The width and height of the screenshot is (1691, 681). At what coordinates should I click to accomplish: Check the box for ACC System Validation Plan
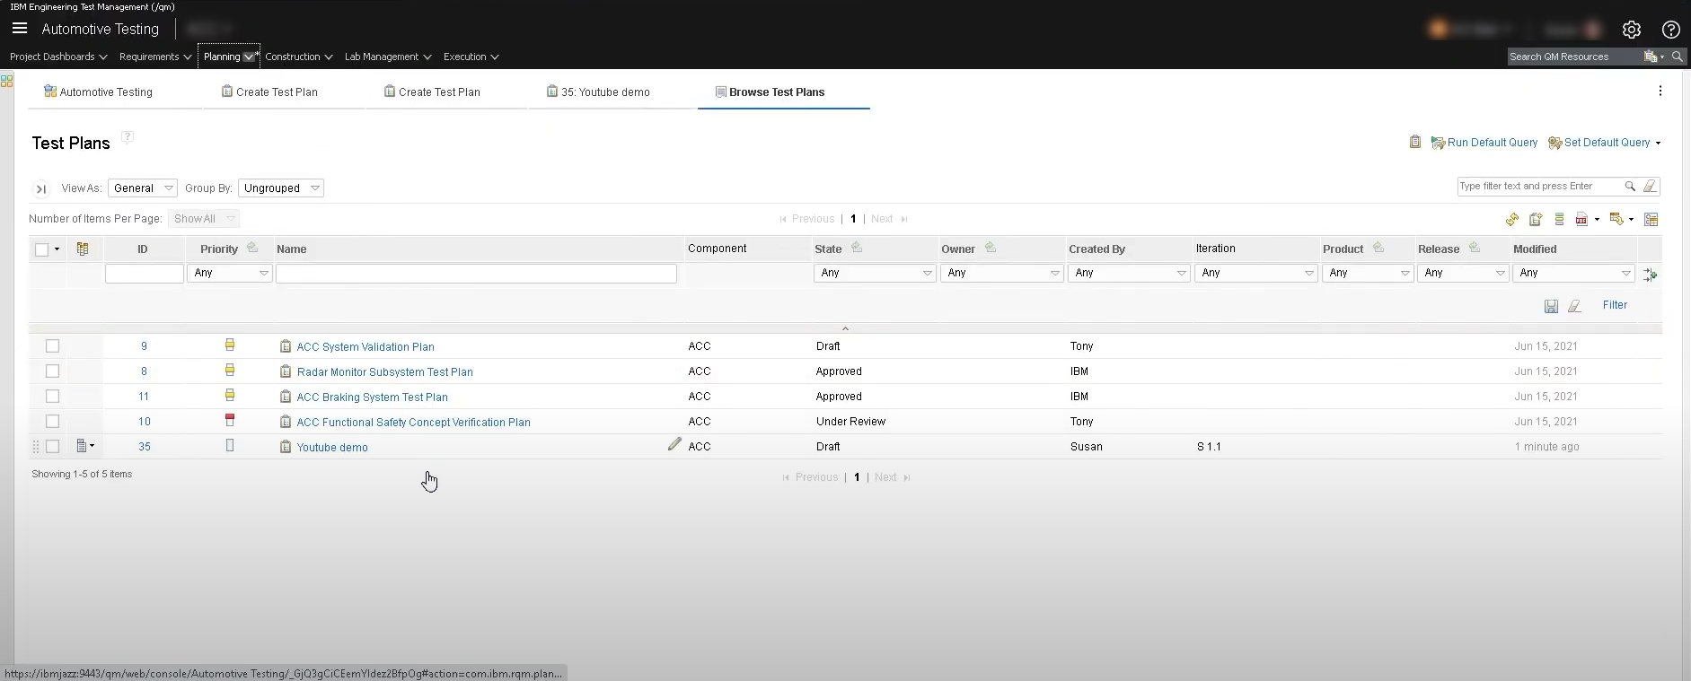pyautogui.click(x=52, y=346)
